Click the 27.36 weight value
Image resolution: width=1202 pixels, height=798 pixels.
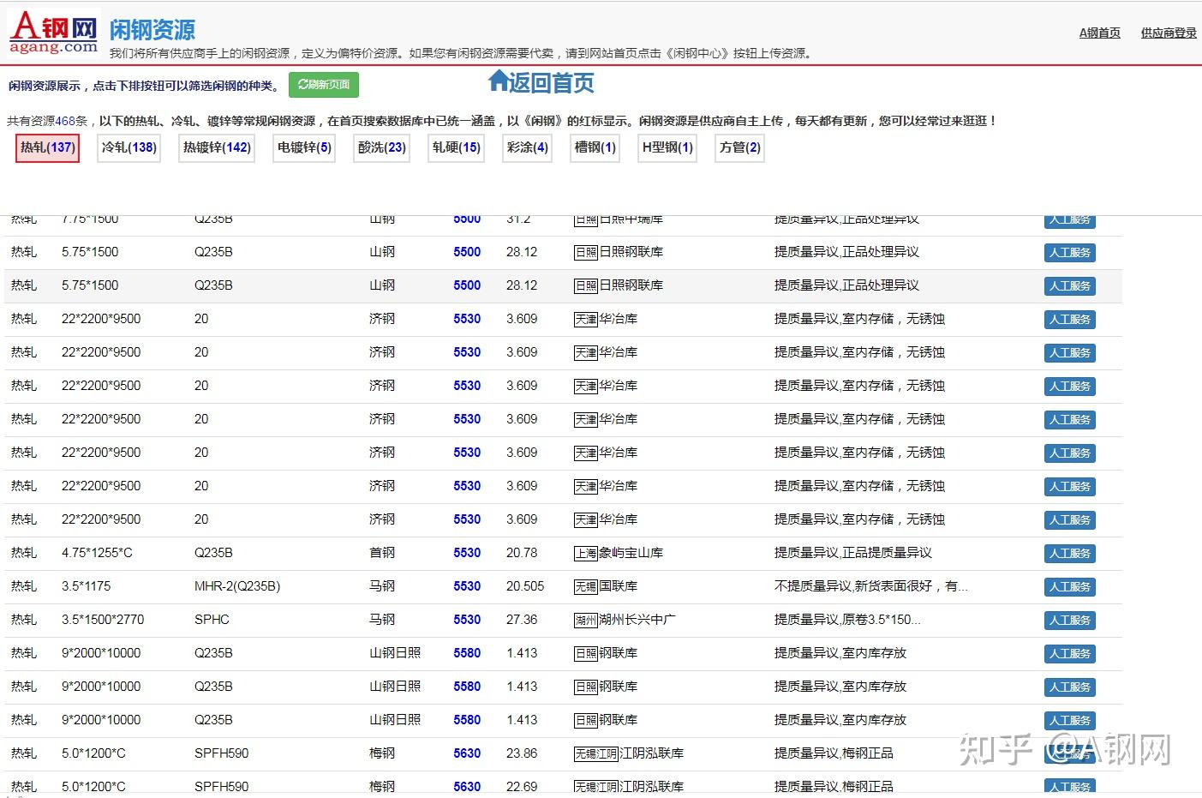pos(522,620)
